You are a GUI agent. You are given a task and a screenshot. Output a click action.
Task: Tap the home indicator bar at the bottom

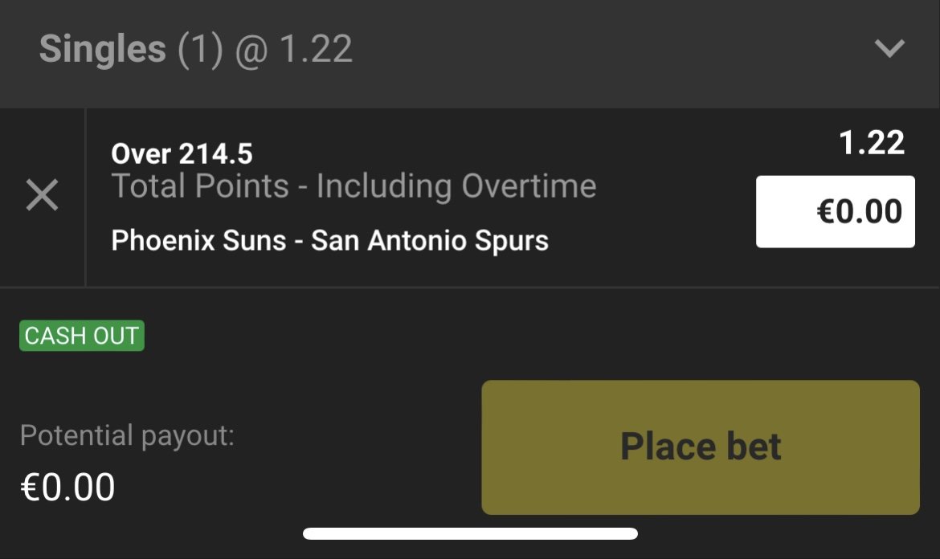pos(470,533)
